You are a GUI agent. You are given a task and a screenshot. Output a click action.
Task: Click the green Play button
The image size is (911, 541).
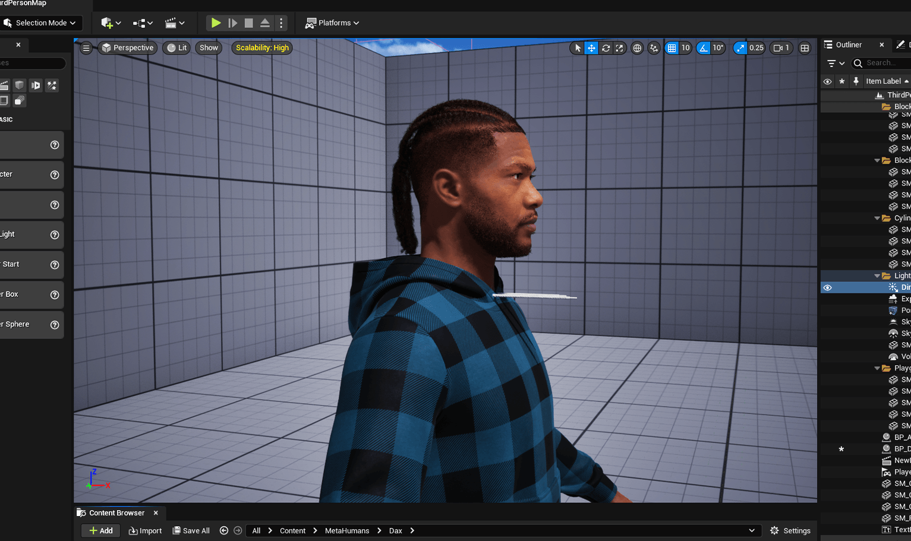[x=216, y=23]
